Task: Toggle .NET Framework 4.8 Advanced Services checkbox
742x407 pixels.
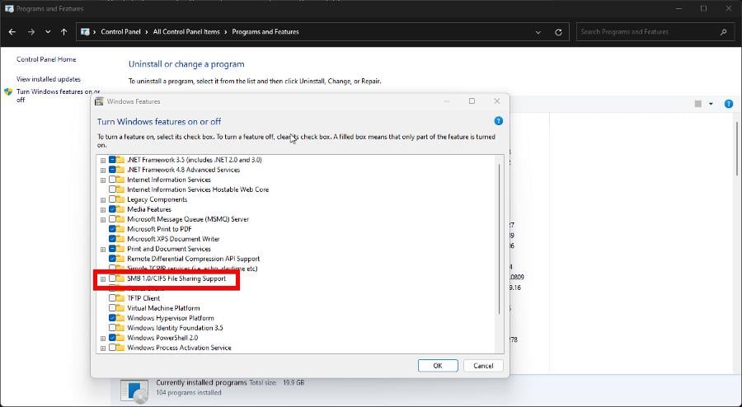Action: pos(112,170)
